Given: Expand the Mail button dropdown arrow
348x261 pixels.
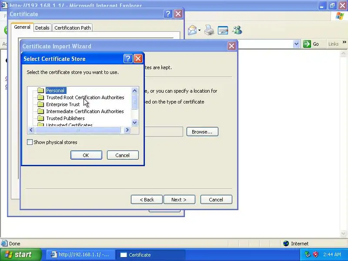Looking at the screenshot, I should (200, 30).
